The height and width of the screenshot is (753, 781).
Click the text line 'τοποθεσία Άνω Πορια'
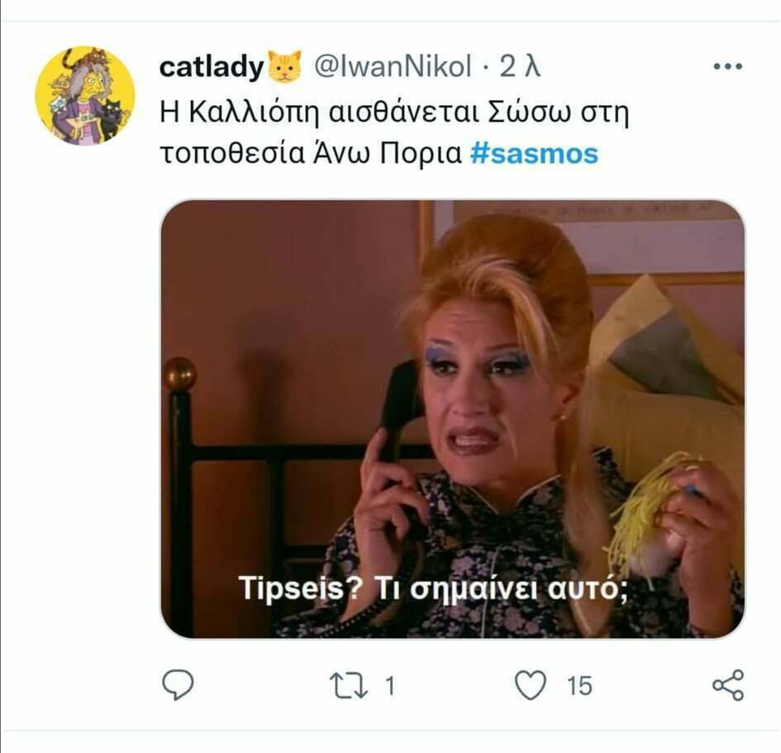312,154
